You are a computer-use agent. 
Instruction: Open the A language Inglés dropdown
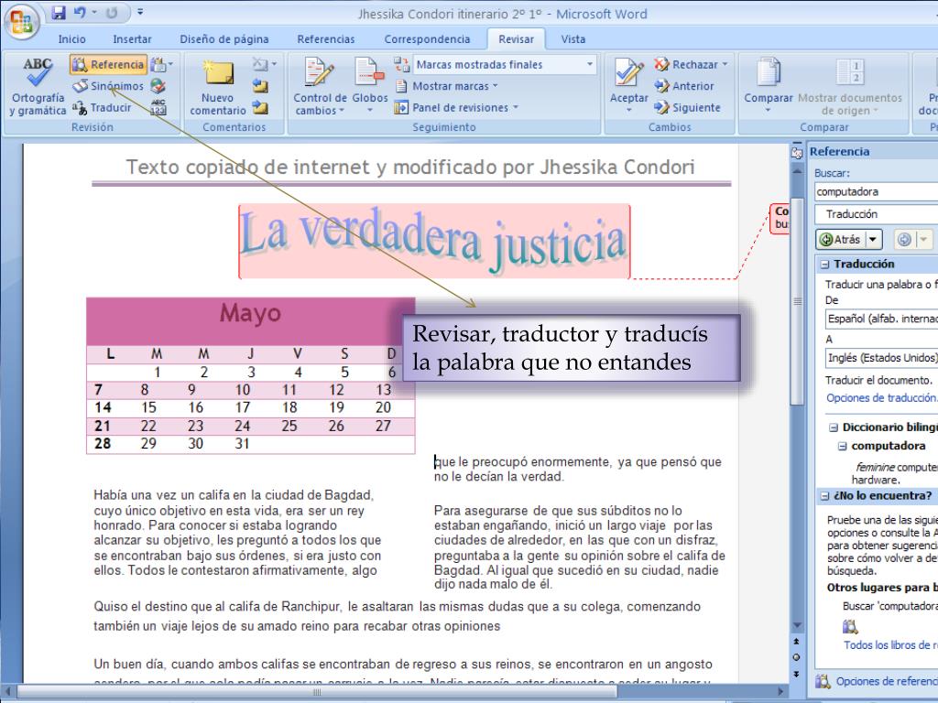pos(881,358)
